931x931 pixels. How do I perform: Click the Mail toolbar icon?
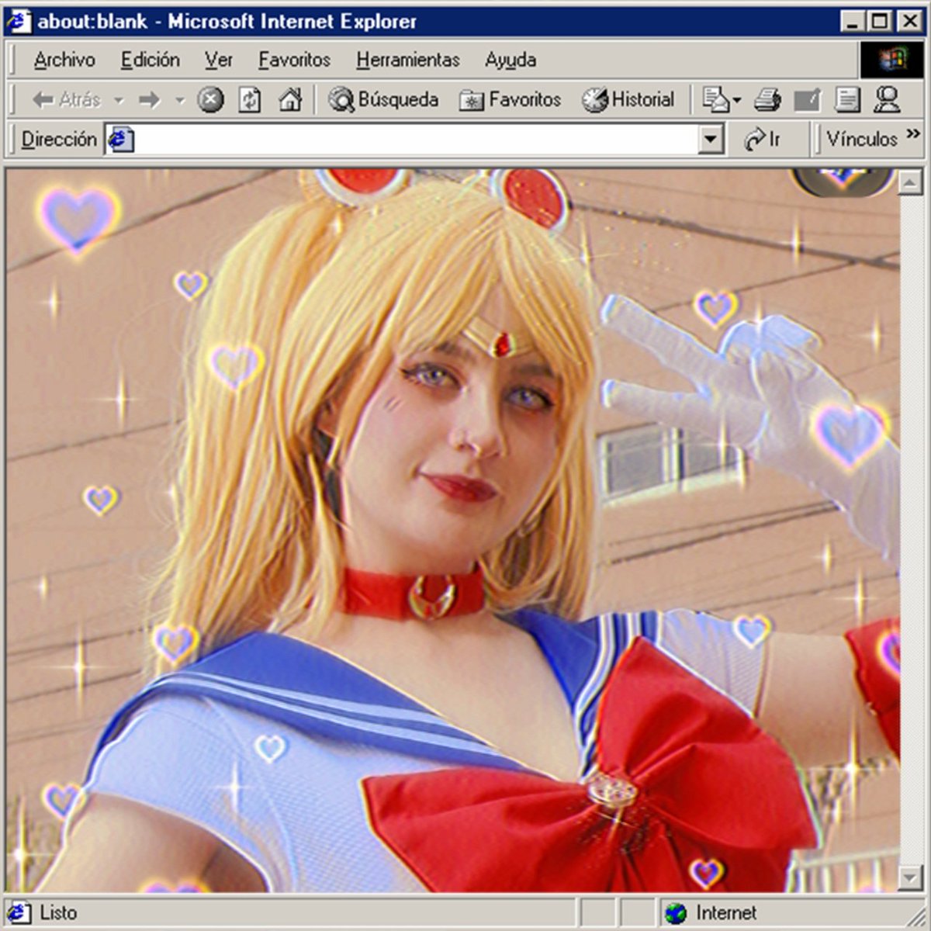715,99
